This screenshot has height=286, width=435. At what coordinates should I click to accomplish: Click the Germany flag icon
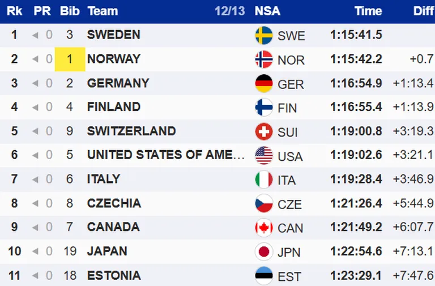tap(263, 83)
